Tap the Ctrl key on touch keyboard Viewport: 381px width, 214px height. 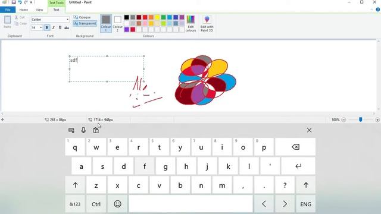[x=96, y=204]
